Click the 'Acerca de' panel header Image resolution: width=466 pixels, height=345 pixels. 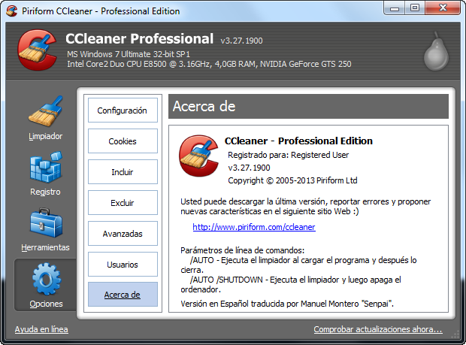(308, 107)
